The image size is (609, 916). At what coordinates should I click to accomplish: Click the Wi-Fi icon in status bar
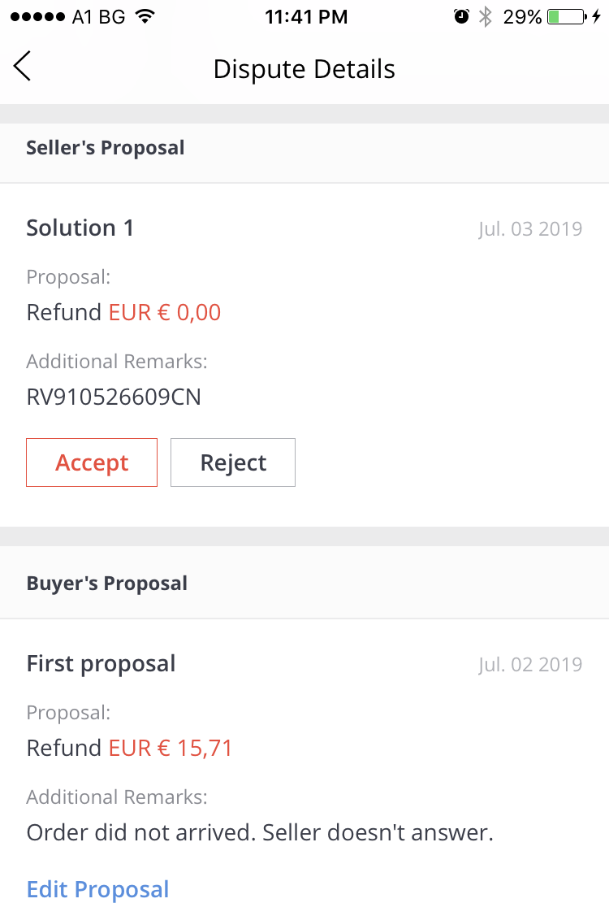click(145, 17)
